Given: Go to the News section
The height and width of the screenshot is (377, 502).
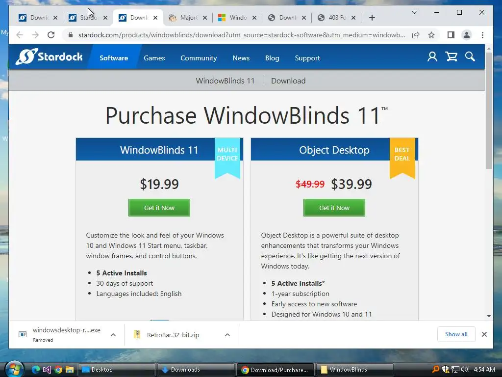Looking at the screenshot, I should [x=241, y=58].
